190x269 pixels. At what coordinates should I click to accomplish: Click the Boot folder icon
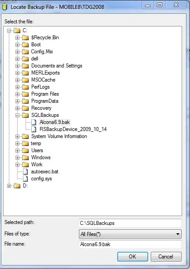pos(26,45)
